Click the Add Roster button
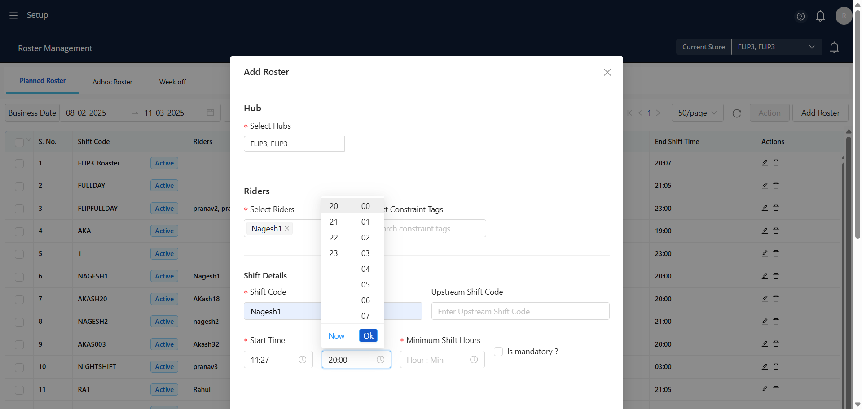Viewport: 862px width, 409px height. (x=820, y=113)
